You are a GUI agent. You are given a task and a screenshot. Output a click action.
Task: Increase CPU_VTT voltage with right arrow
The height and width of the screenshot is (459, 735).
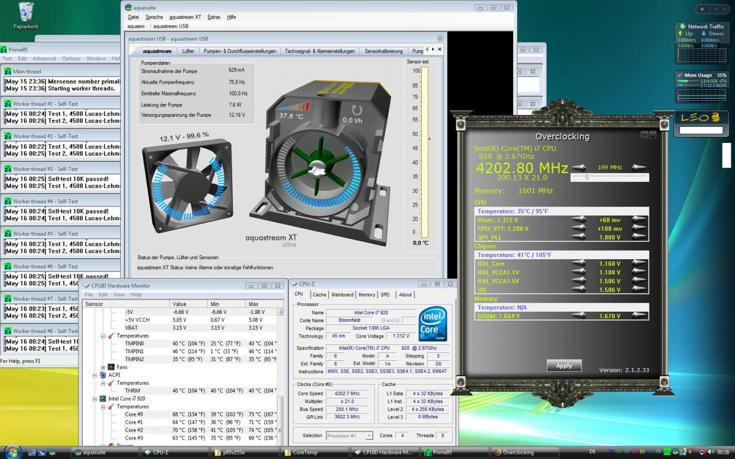[639, 229]
